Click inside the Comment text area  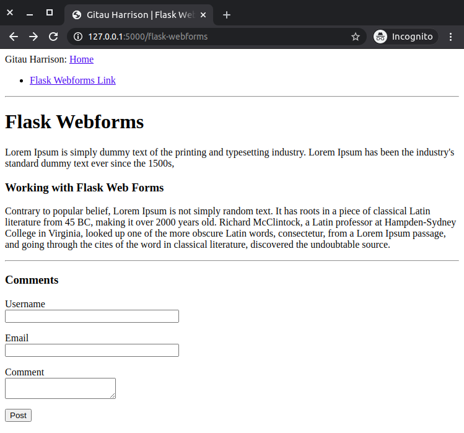tap(60, 388)
